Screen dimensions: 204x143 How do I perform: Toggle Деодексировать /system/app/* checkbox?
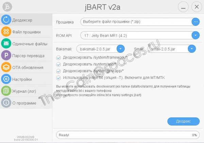(x=58, y=64)
